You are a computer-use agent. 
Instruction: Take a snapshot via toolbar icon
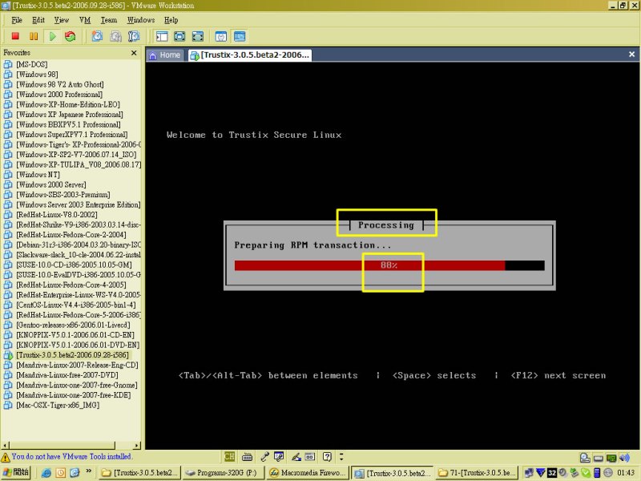point(97,36)
